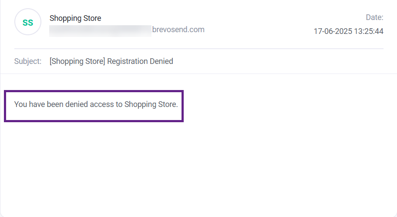Select the date 17-06-2025
This screenshot has width=397, height=217.
click(331, 31)
